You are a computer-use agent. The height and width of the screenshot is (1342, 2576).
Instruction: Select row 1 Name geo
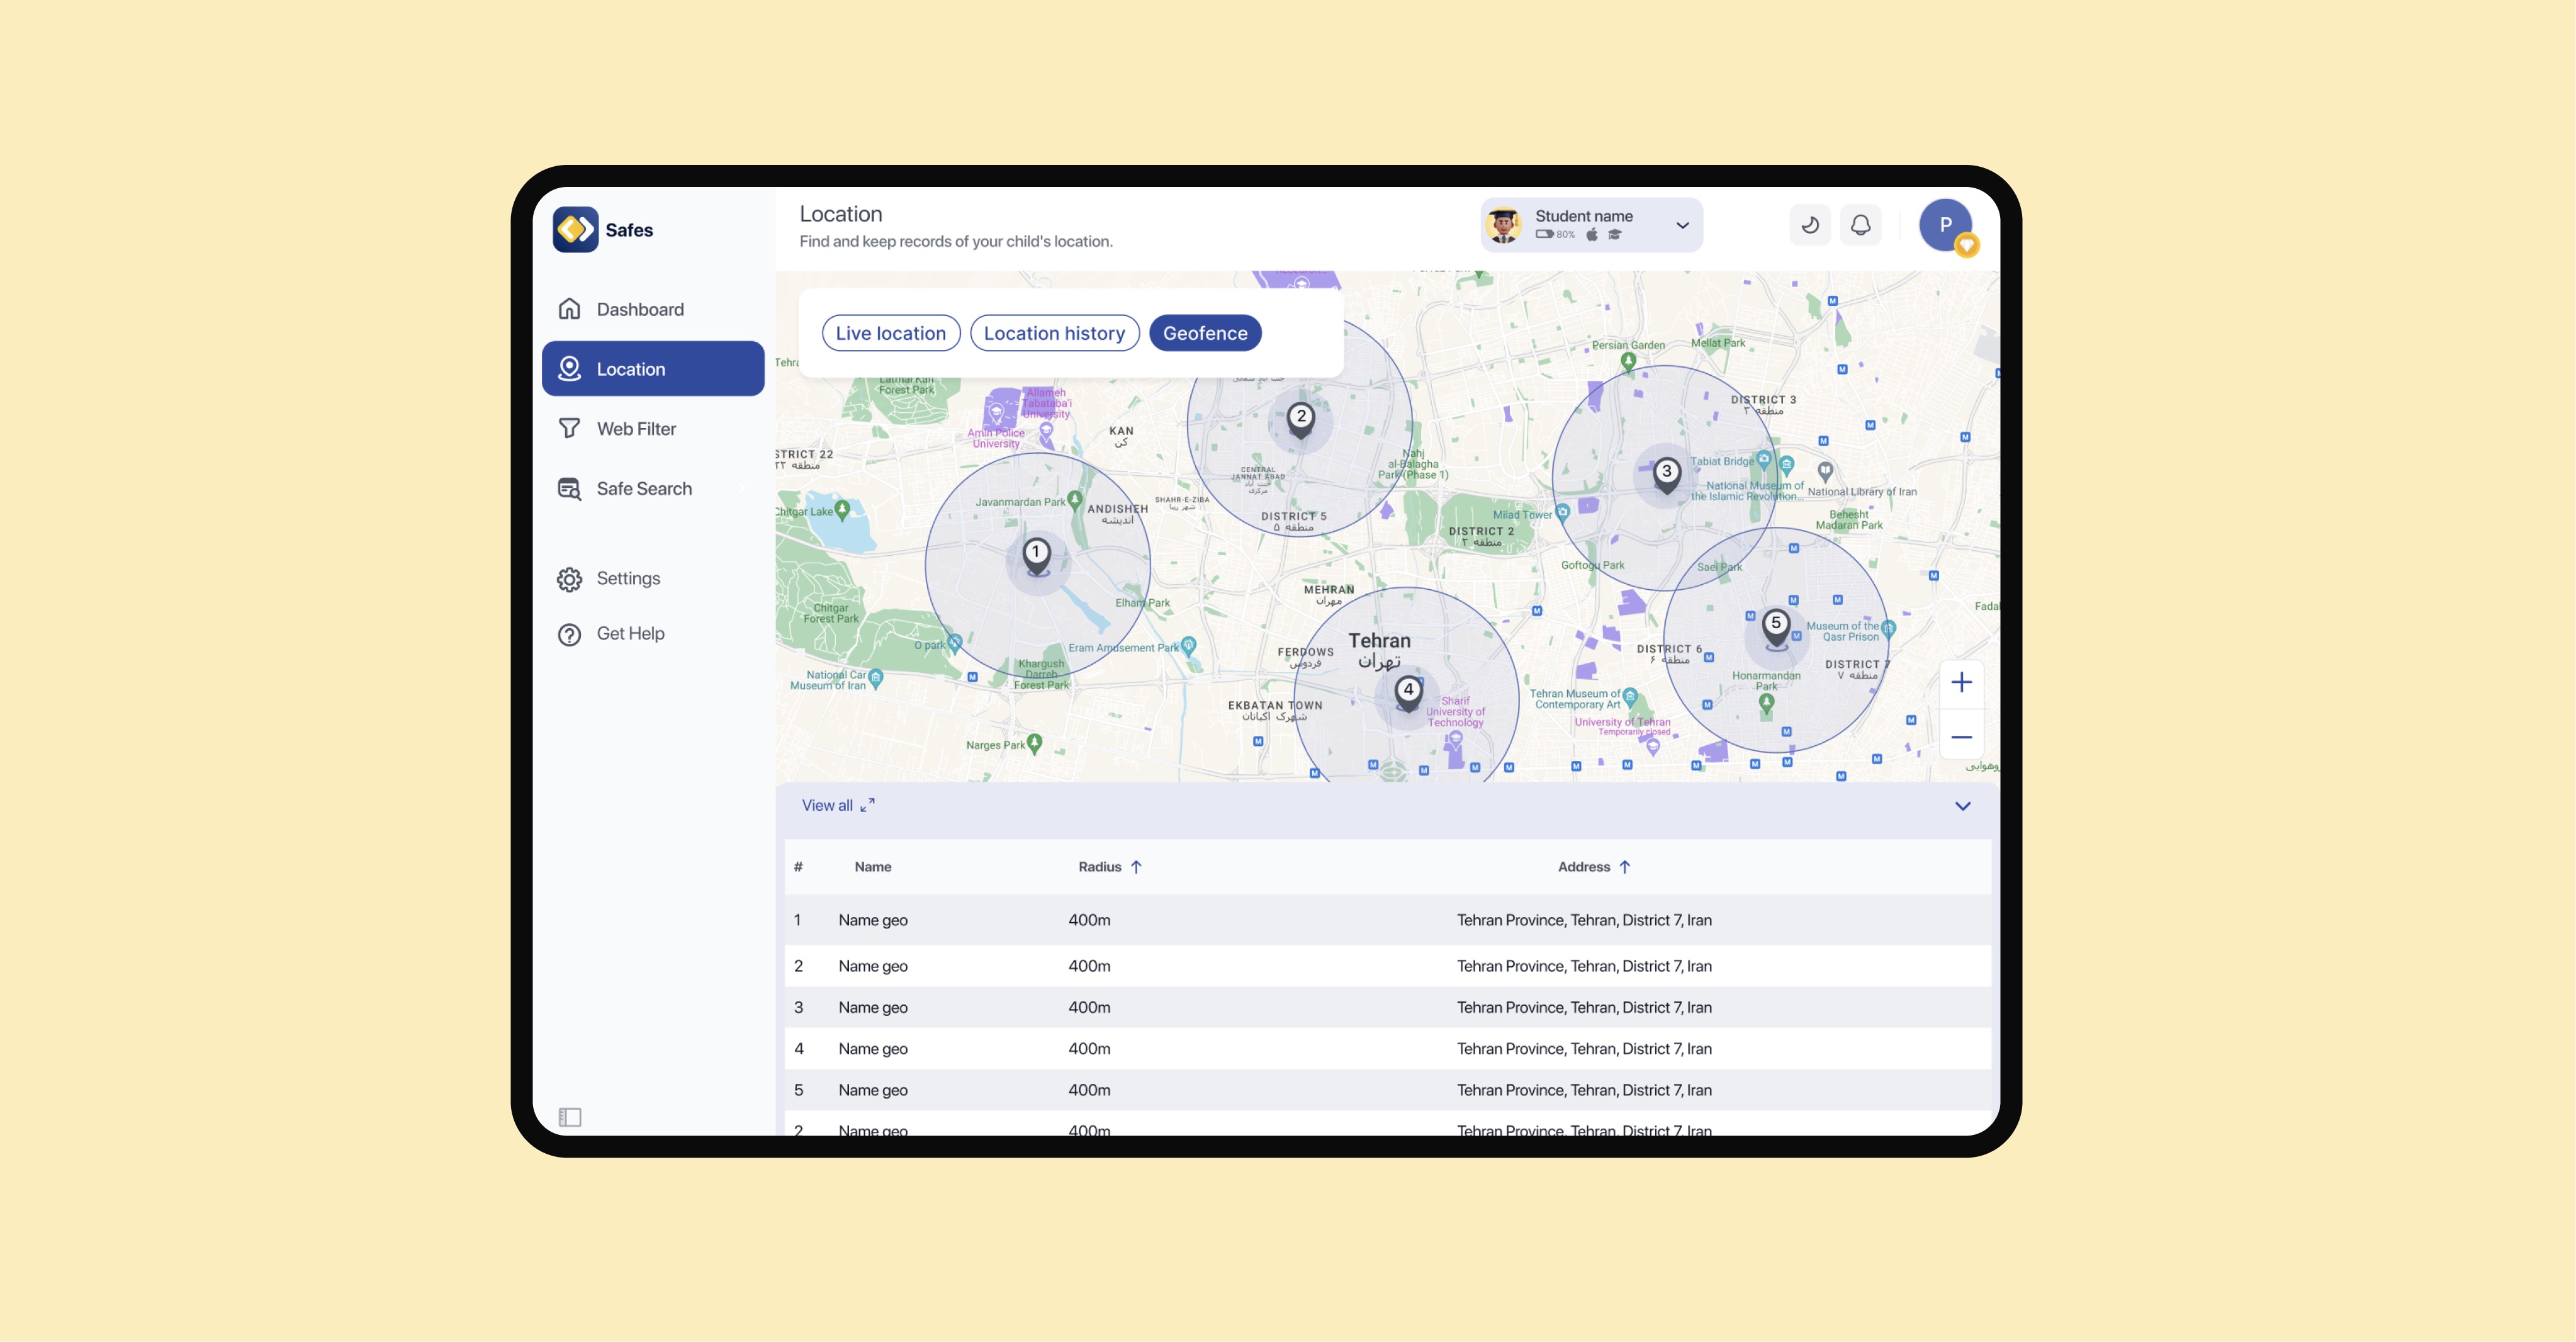coord(1388,920)
